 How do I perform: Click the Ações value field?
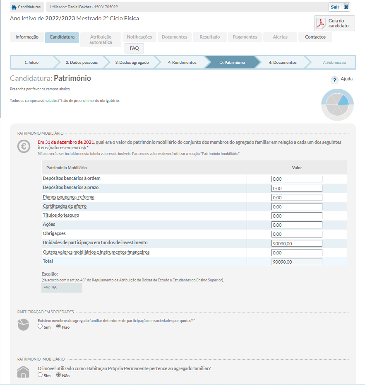click(297, 225)
